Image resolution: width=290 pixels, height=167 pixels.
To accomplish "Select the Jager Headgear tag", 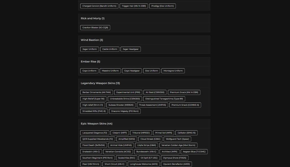I will coord(131,49).
